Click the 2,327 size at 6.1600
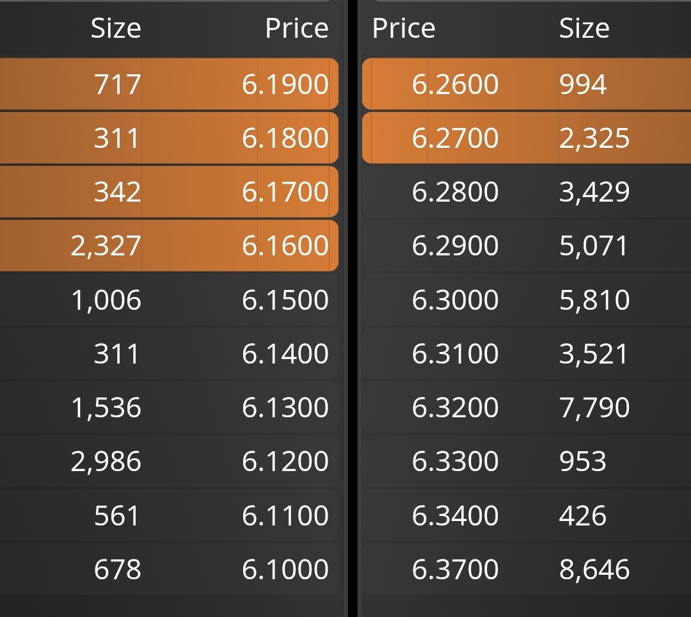The image size is (691, 617). click(106, 246)
